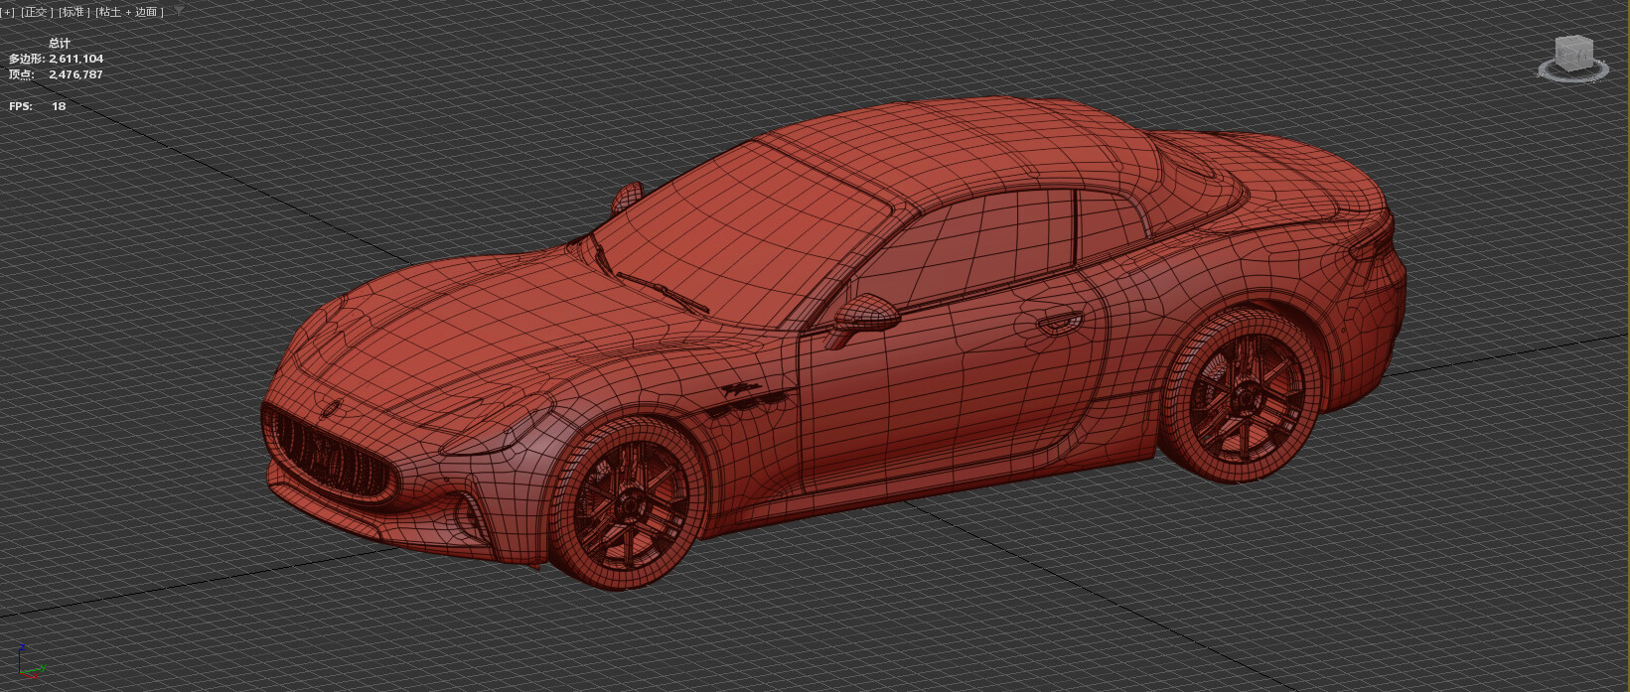Open the [+] general viewport menu
The width and height of the screenshot is (1630, 692).
click(x=8, y=12)
